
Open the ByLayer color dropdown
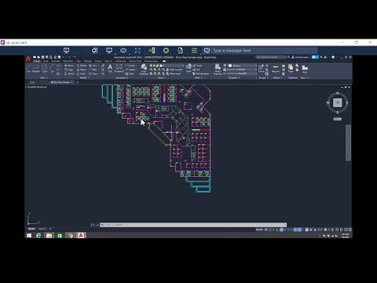point(242,65)
